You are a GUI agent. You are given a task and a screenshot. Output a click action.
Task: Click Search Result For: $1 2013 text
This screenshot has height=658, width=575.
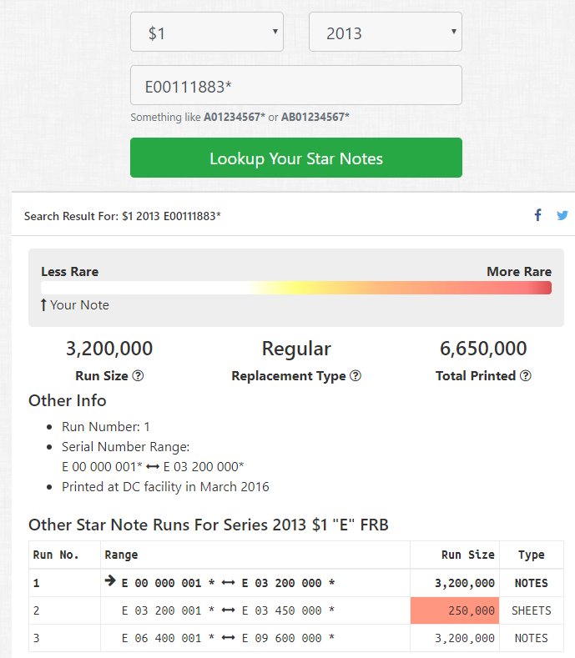point(122,216)
